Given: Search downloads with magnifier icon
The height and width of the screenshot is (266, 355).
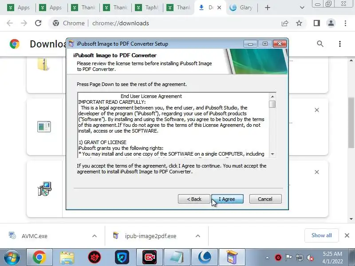Looking at the screenshot, I should click(x=320, y=43).
